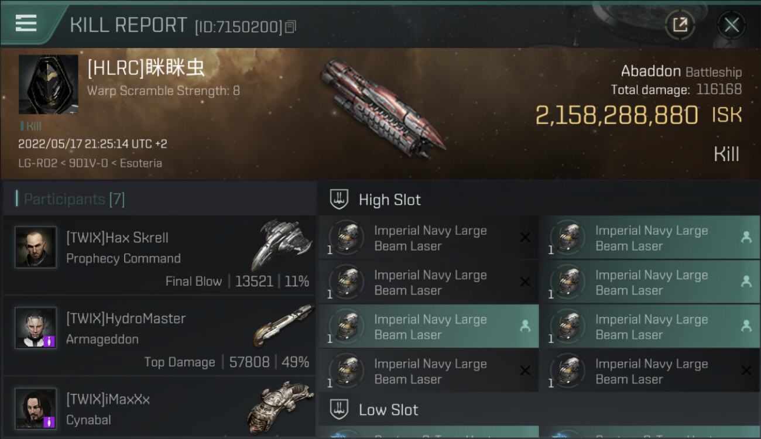This screenshot has height=439, width=761.
Task: Select the Participants [7] header
Action: (x=74, y=199)
